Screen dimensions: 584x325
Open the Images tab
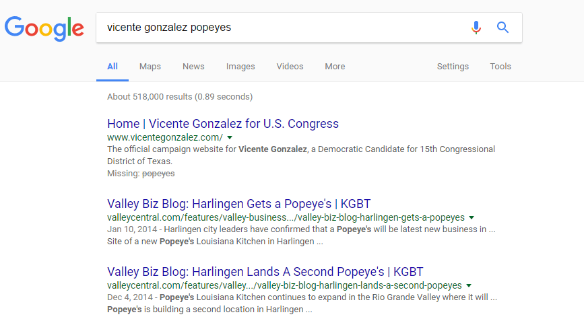coord(240,67)
